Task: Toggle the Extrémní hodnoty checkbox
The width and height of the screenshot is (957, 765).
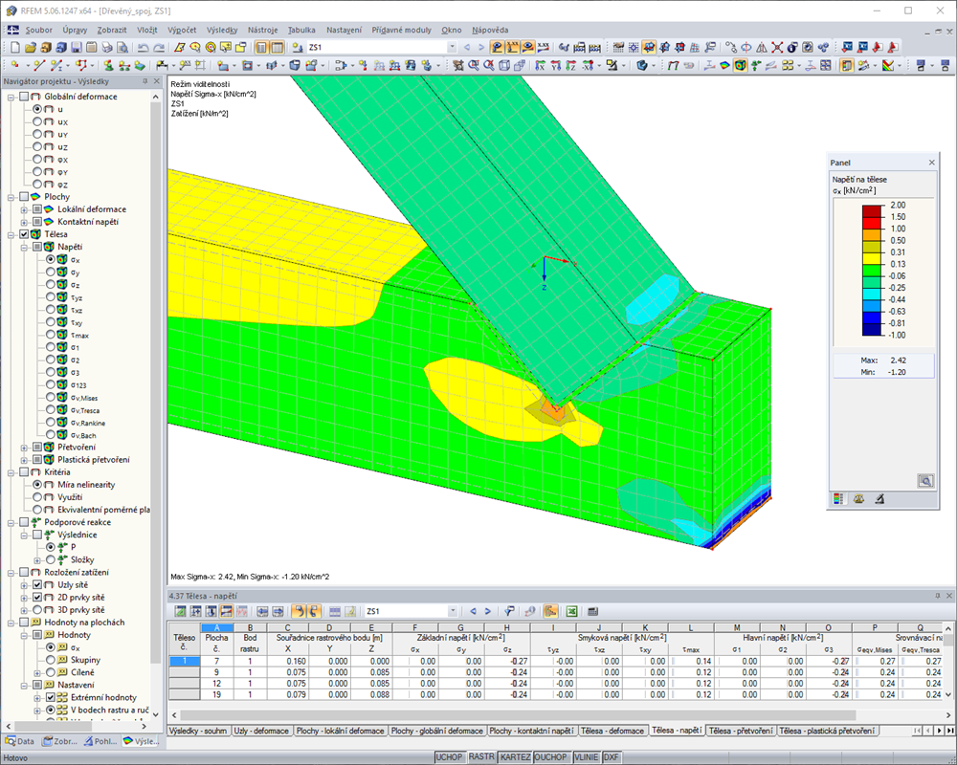Action: (51, 697)
